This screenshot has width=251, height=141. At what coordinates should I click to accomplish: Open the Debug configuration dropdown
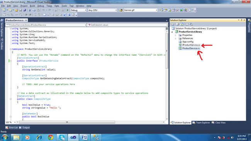[x=85, y=10]
